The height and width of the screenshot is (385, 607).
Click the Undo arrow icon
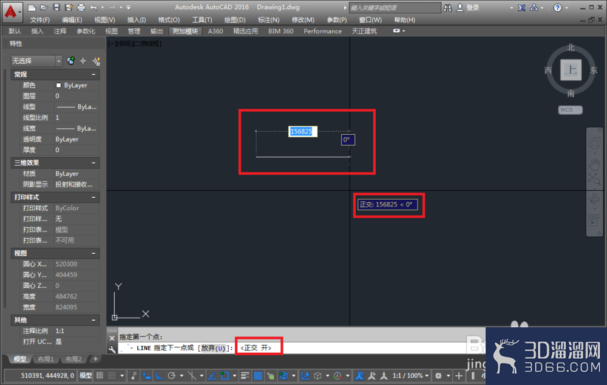(x=93, y=7)
